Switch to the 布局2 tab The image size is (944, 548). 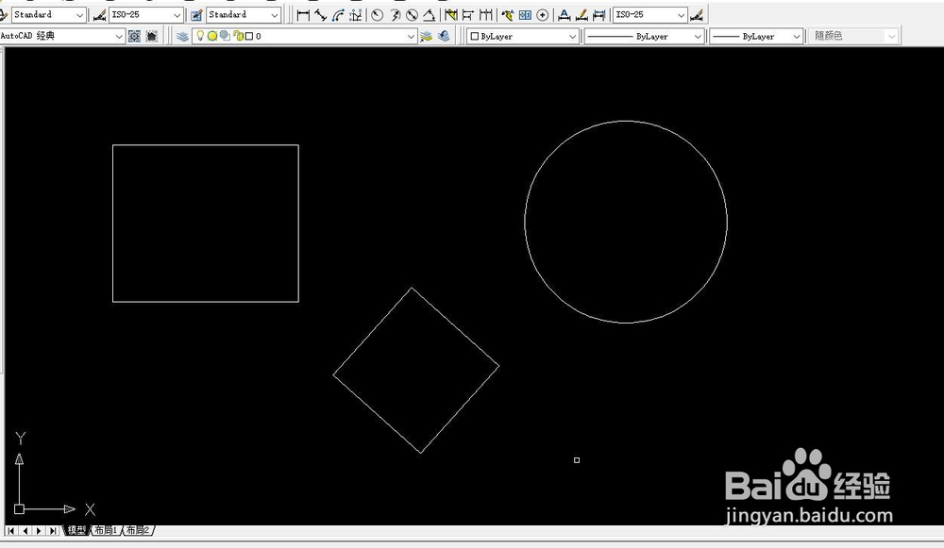[138, 530]
